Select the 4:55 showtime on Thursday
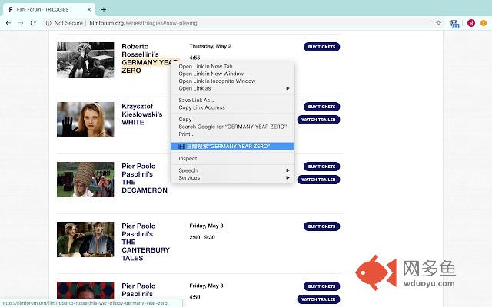Image resolution: width=492 pixels, height=307 pixels. pyautogui.click(x=194, y=58)
